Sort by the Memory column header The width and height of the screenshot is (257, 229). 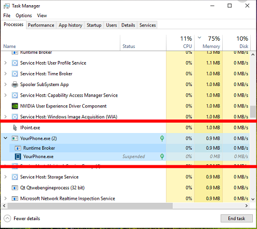click(x=209, y=43)
